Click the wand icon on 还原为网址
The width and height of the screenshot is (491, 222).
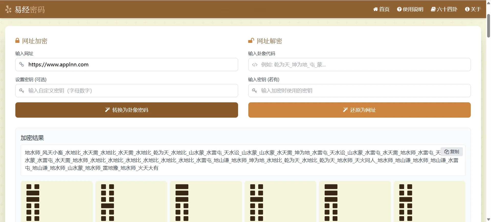coord(345,110)
